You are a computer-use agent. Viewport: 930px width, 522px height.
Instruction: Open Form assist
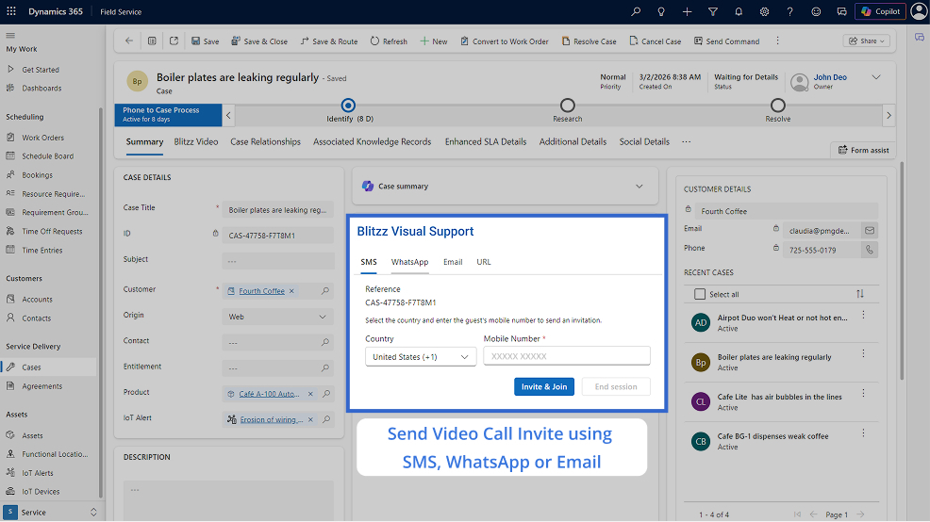pos(864,150)
